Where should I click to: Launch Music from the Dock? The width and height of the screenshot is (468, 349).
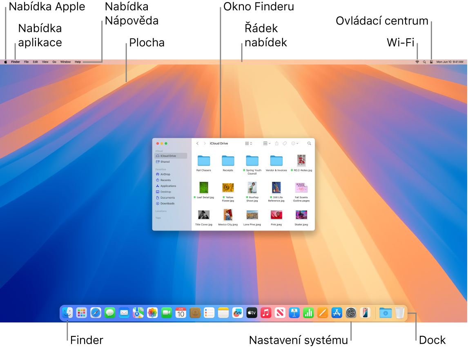[265, 313]
